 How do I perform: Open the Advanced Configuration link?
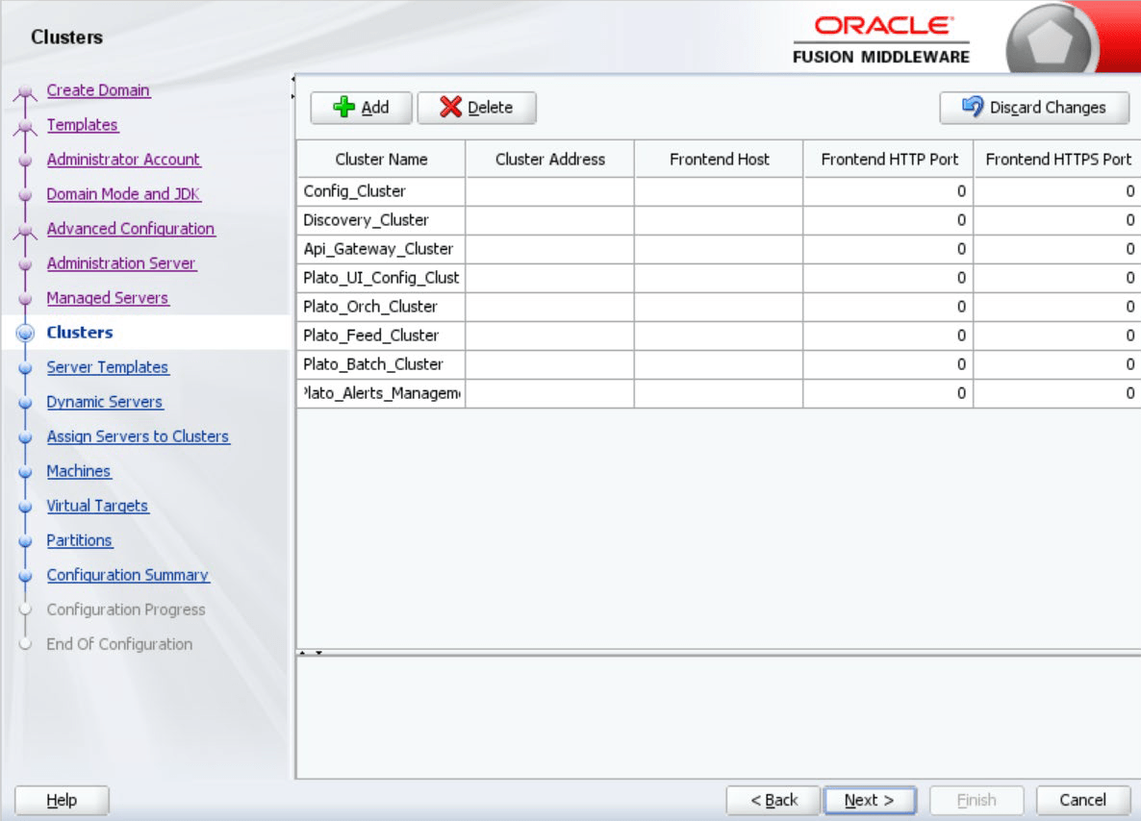click(130, 229)
